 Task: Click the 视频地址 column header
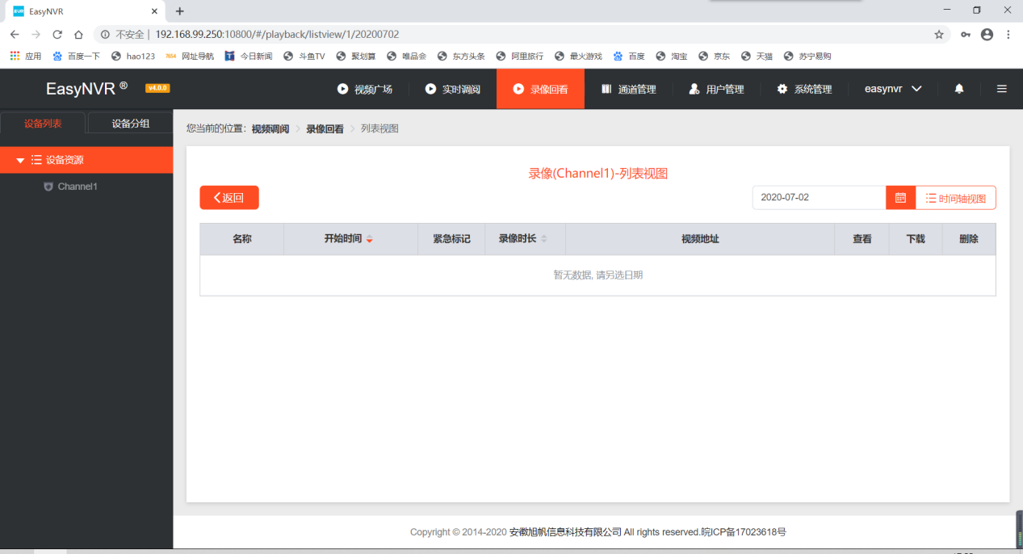pyautogui.click(x=700, y=239)
